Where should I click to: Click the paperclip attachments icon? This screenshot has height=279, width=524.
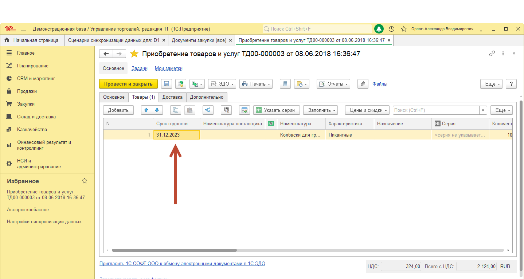pos(363,84)
